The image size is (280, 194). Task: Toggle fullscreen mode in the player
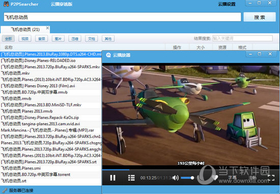(271, 178)
